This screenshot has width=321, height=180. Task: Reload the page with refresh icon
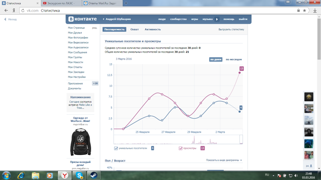[23, 10]
